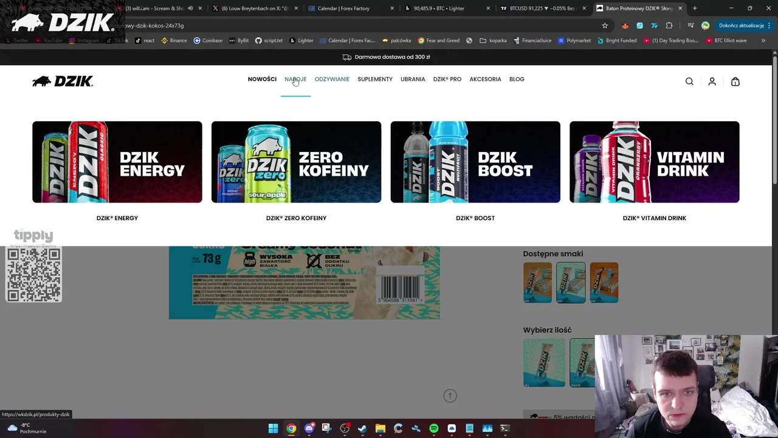Image resolution: width=778 pixels, height=438 pixels.
Task: Click the DZIK® ZERO KOFEINY text link
Action: click(296, 218)
